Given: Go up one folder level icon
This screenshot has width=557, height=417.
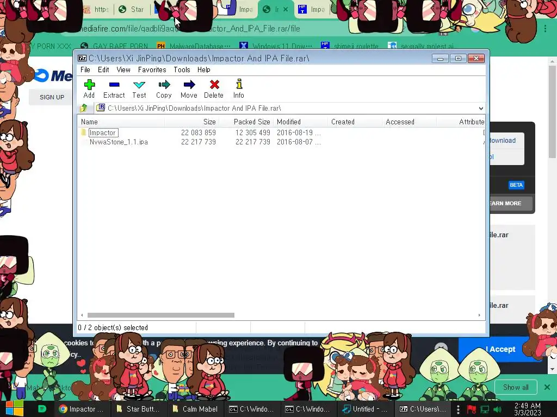Looking at the screenshot, I should [84, 108].
